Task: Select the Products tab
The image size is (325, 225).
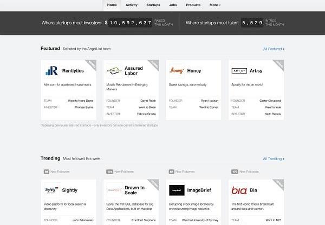Action: [x=193, y=5]
